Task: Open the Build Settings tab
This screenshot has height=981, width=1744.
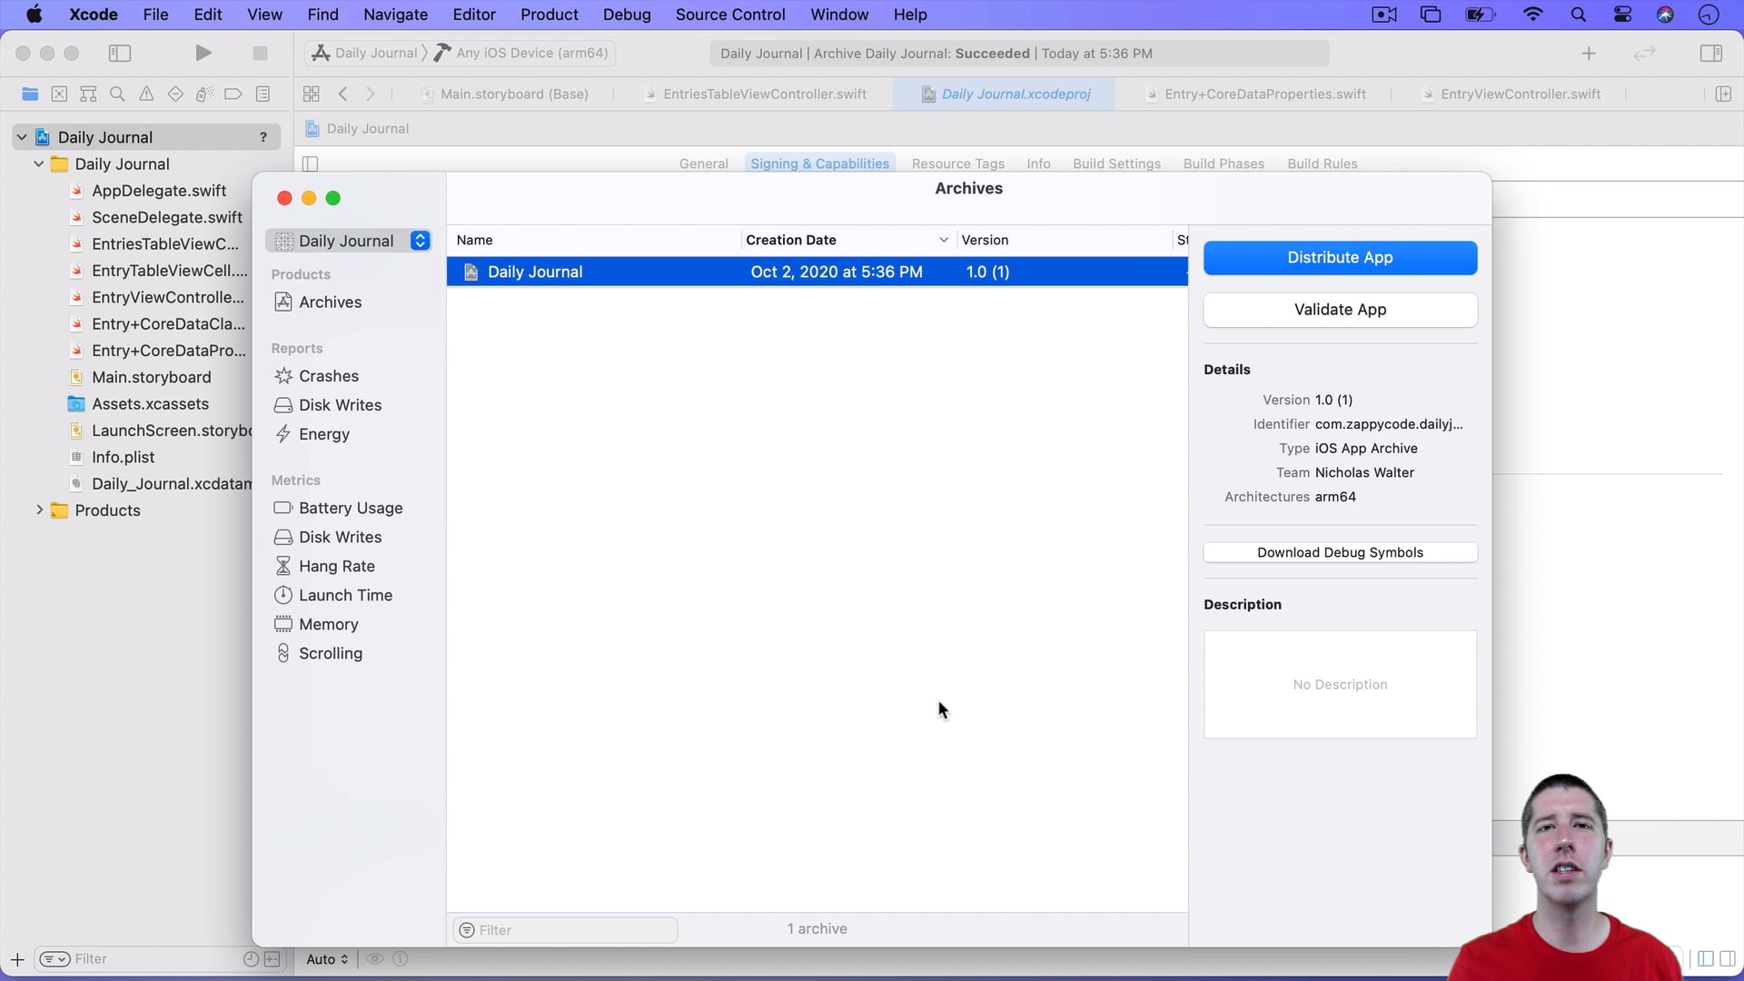Action: pos(1116,163)
